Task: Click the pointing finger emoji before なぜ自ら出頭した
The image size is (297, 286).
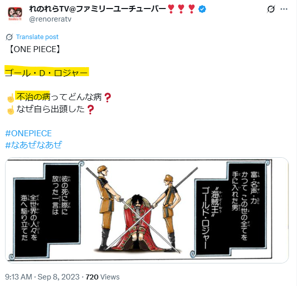Action: click(11, 110)
